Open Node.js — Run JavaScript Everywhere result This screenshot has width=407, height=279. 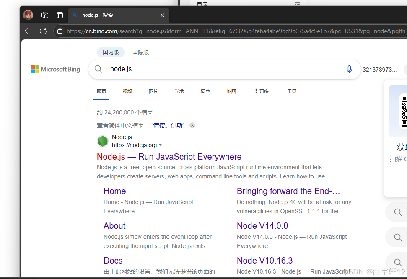[169, 157]
